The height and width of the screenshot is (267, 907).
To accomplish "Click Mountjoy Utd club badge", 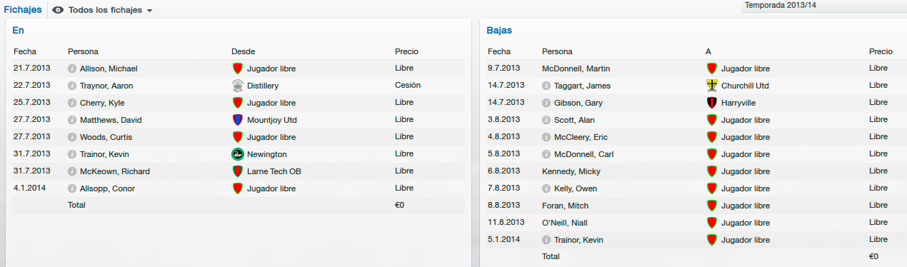I will click(x=238, y=120).
